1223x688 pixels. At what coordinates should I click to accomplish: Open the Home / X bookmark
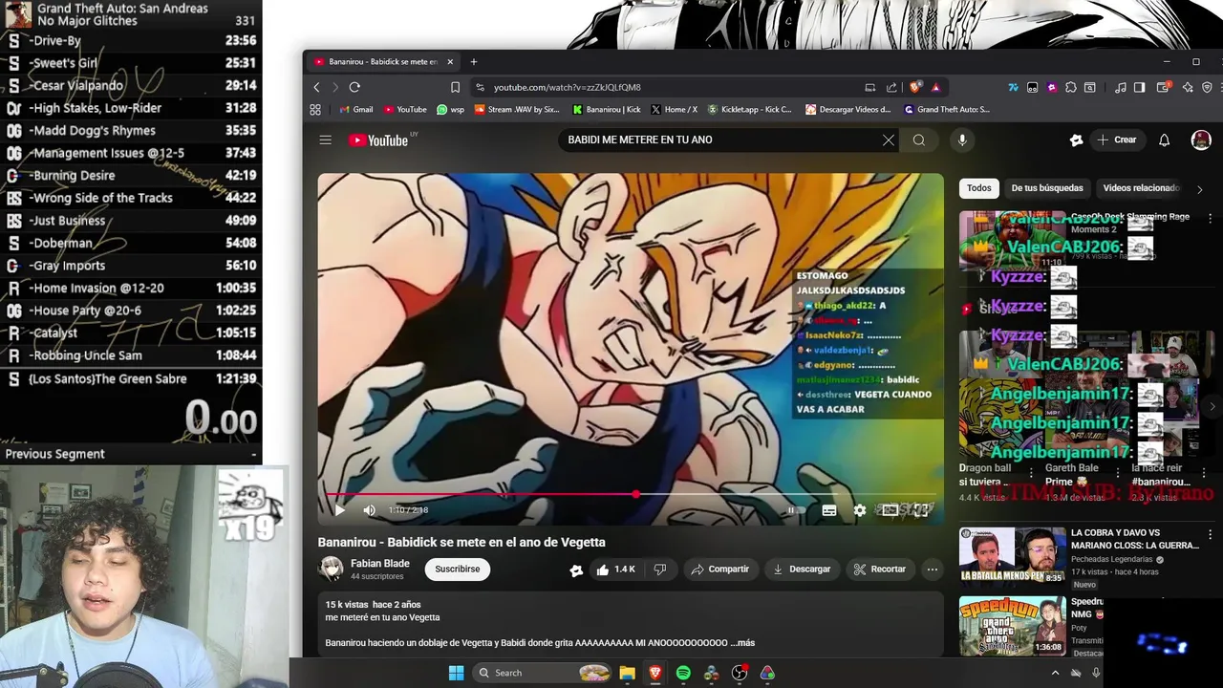click(x=674, y=110)
